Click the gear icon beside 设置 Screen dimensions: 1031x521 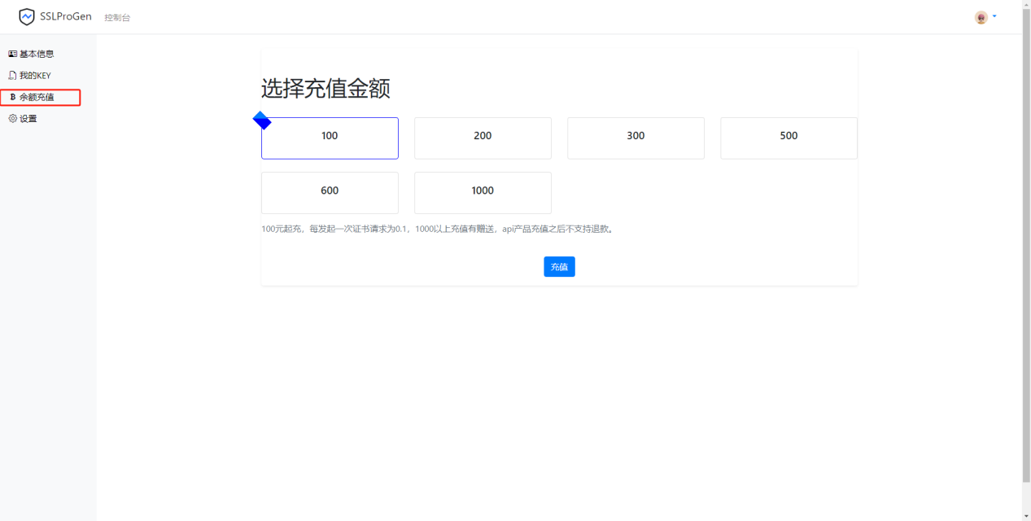(11, 118)
